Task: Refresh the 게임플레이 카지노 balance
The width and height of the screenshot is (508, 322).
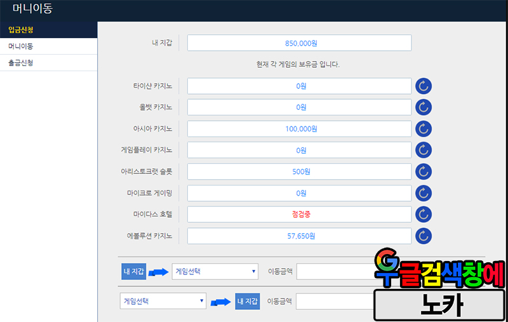Action: [x=424, y=151]
